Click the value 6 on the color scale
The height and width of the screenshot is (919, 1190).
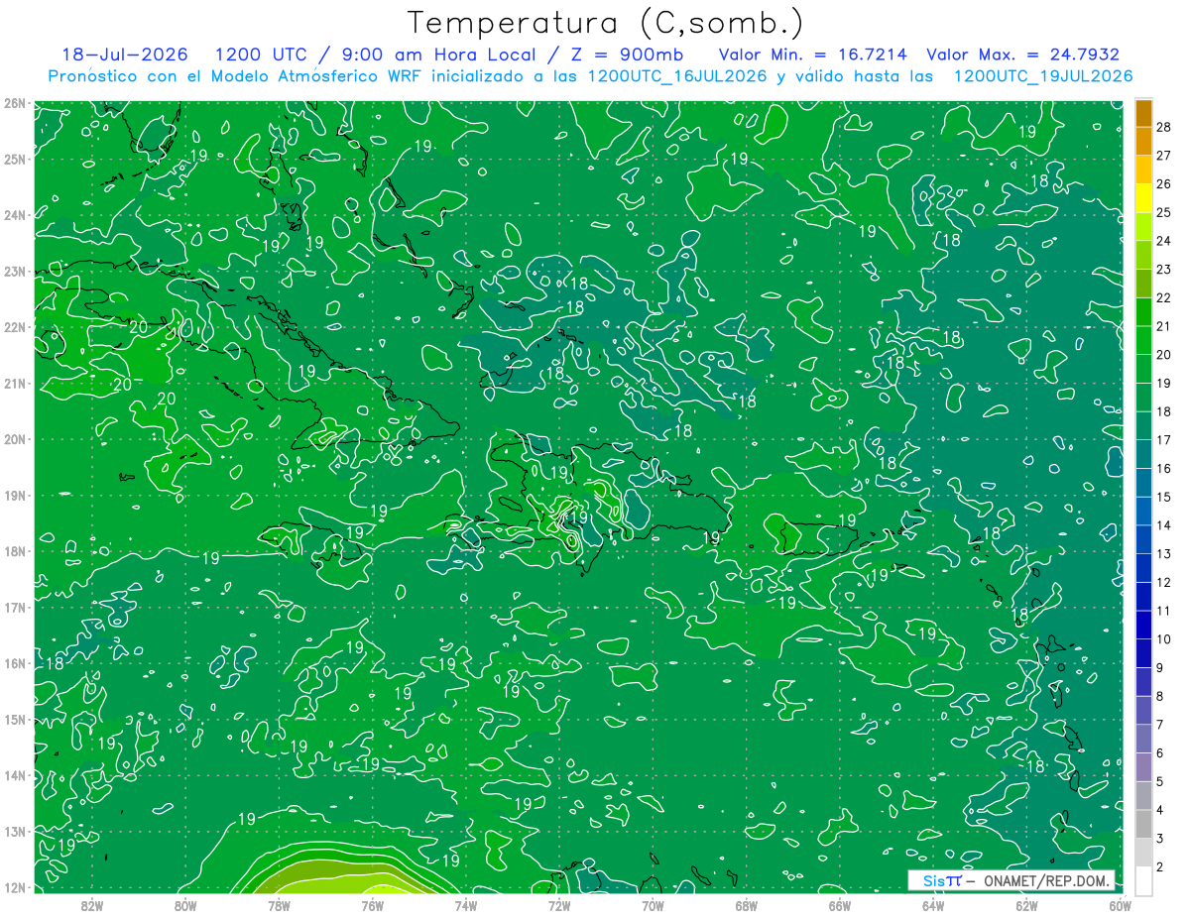click(x=1161, y=753)
